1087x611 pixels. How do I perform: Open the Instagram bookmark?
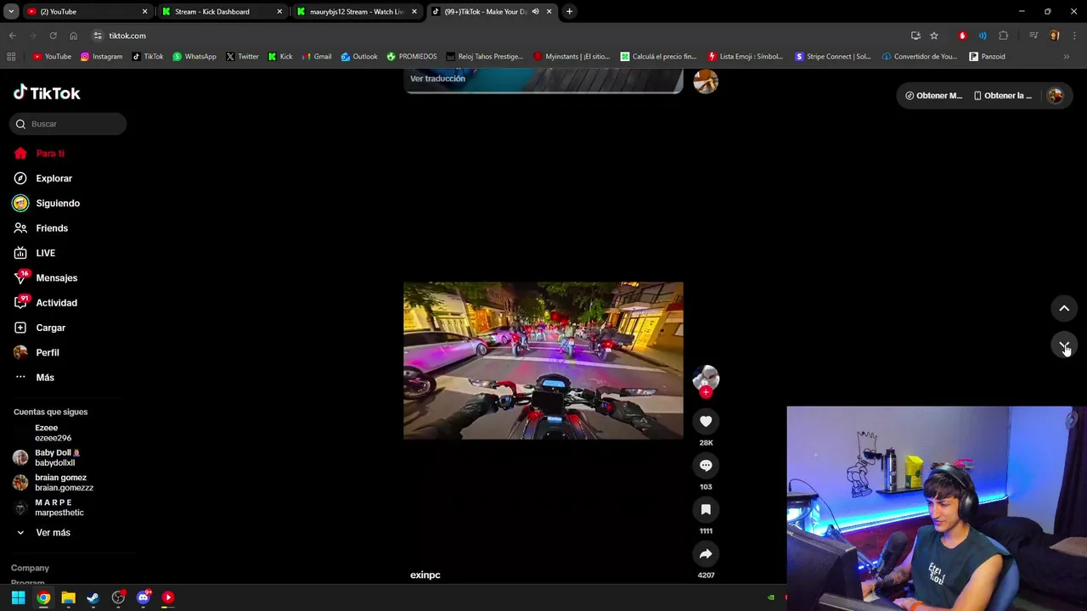pos(101,57)
